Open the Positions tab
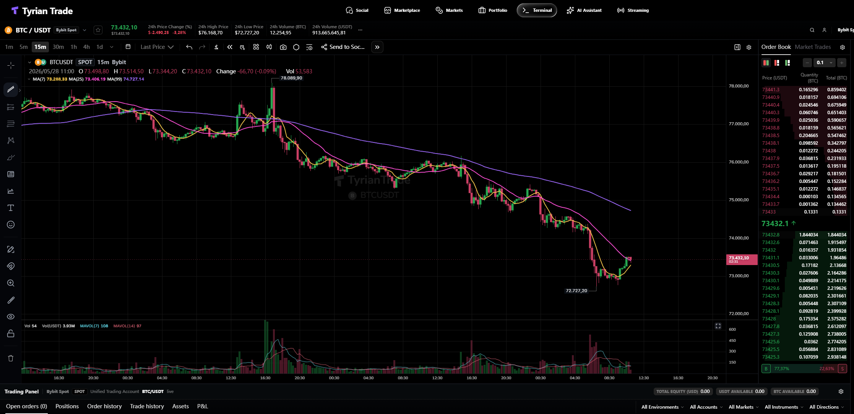 click(67, 406)
